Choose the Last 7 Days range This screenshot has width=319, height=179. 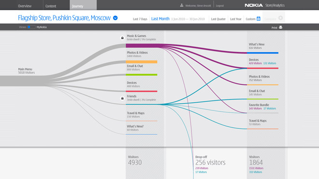[140, 19]
